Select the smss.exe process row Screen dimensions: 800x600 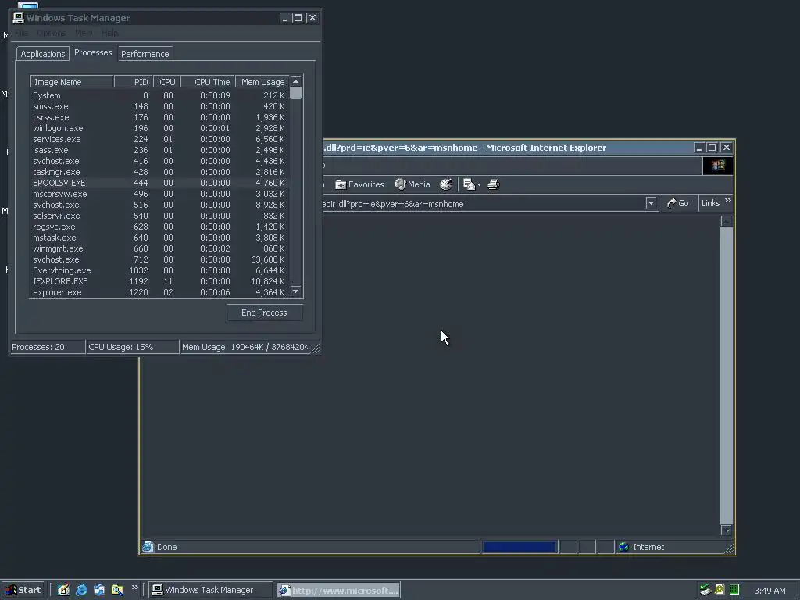(x=159, y=106)
